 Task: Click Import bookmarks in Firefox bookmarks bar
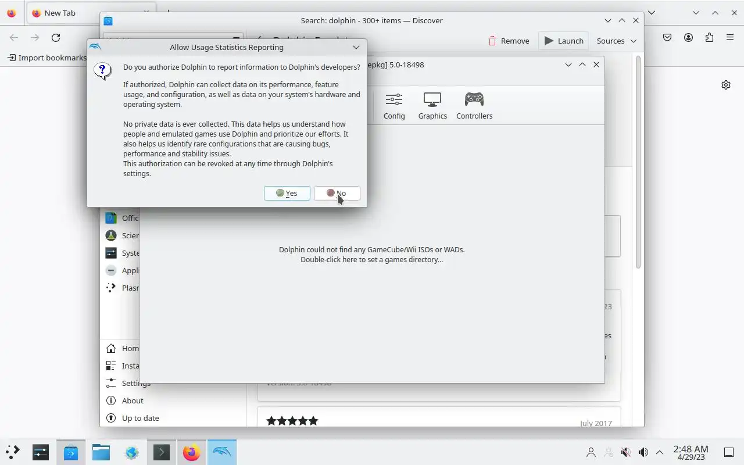click(x=46, y=58)
